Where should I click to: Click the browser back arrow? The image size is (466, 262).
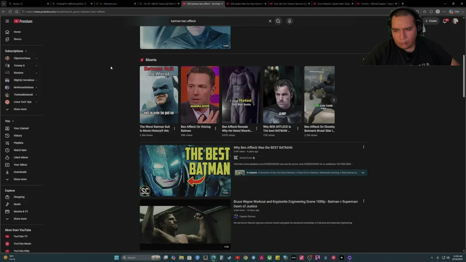tap(4, 12)
